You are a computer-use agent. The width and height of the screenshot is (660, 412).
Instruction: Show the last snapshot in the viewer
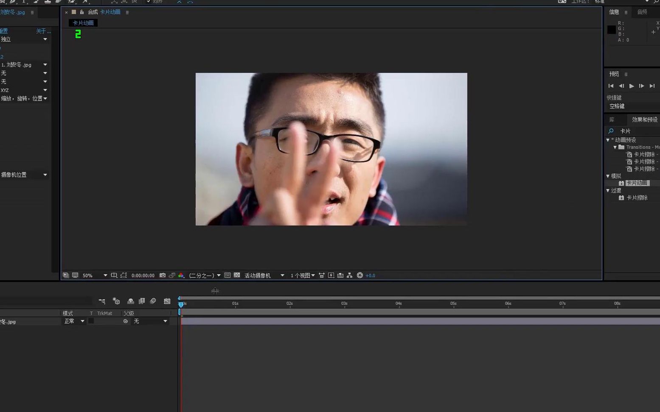tap(171, 275)
